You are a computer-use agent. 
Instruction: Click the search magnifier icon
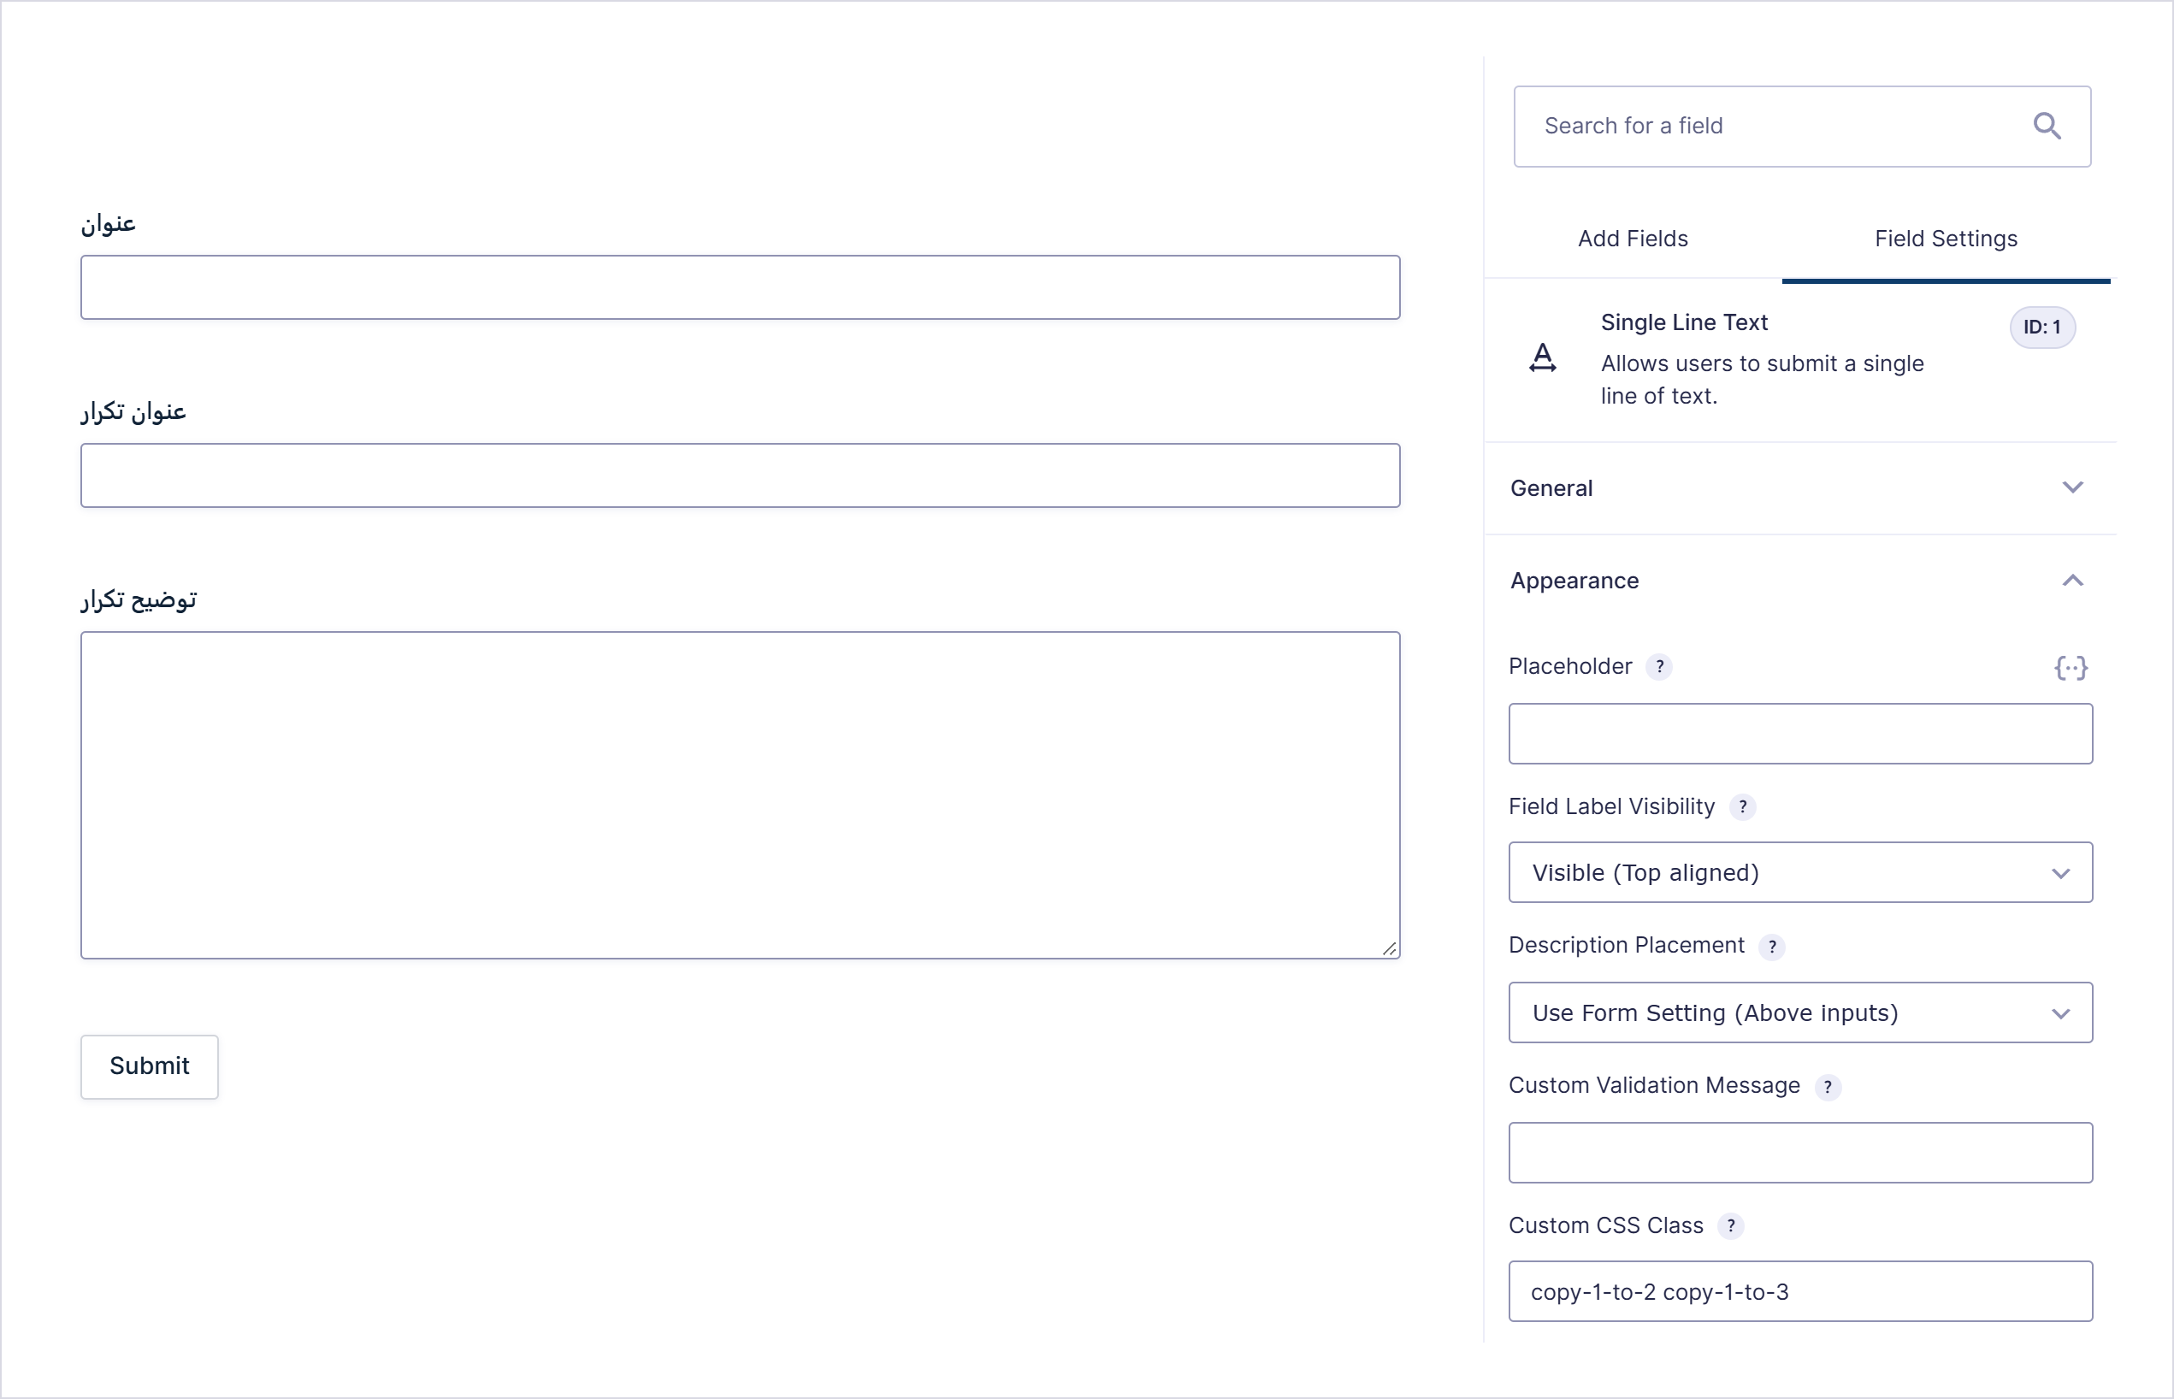tap(2046, 126)
